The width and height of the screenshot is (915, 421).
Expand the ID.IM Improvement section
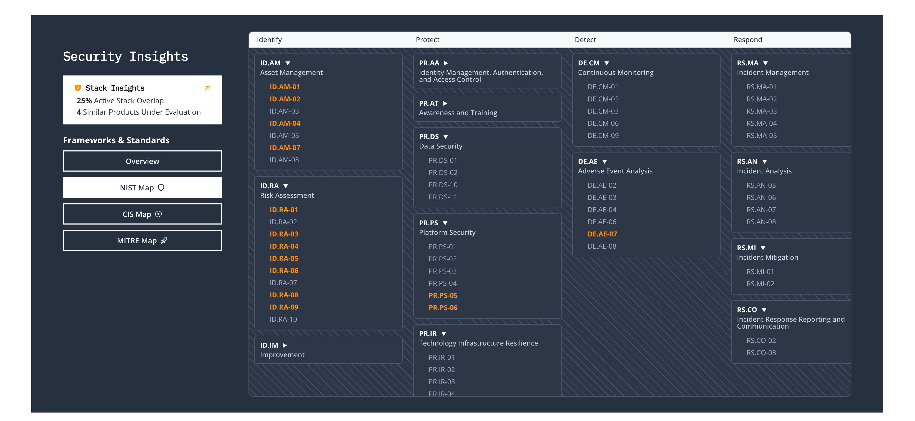point(285,345)
